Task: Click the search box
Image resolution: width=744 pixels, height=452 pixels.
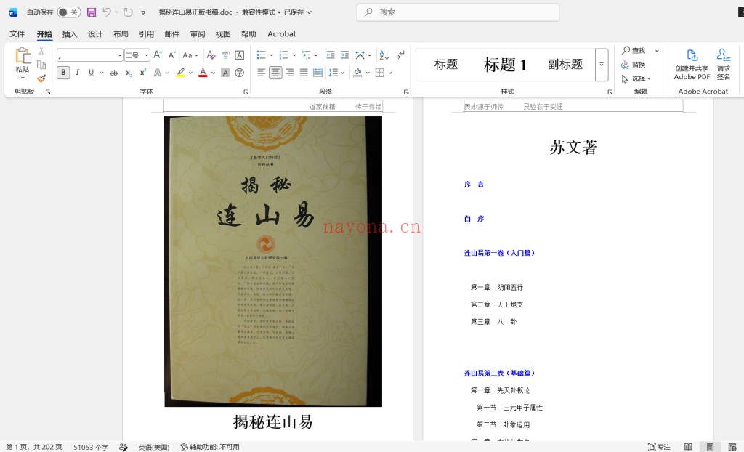Action: coord(458,12)
